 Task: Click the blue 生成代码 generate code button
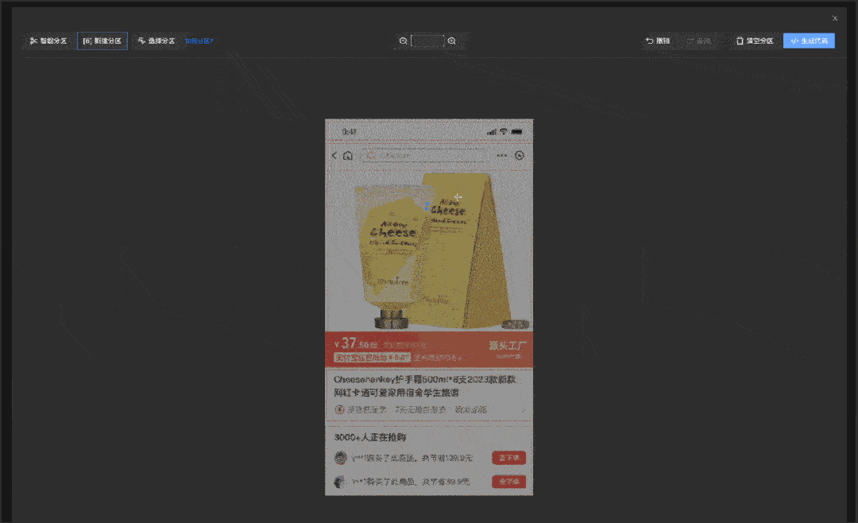[x=809, y=41]
